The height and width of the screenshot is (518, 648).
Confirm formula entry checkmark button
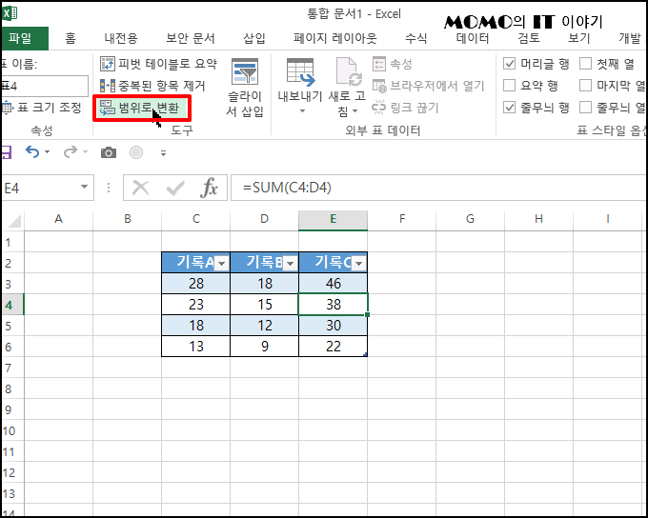click(x=175, y=189)
